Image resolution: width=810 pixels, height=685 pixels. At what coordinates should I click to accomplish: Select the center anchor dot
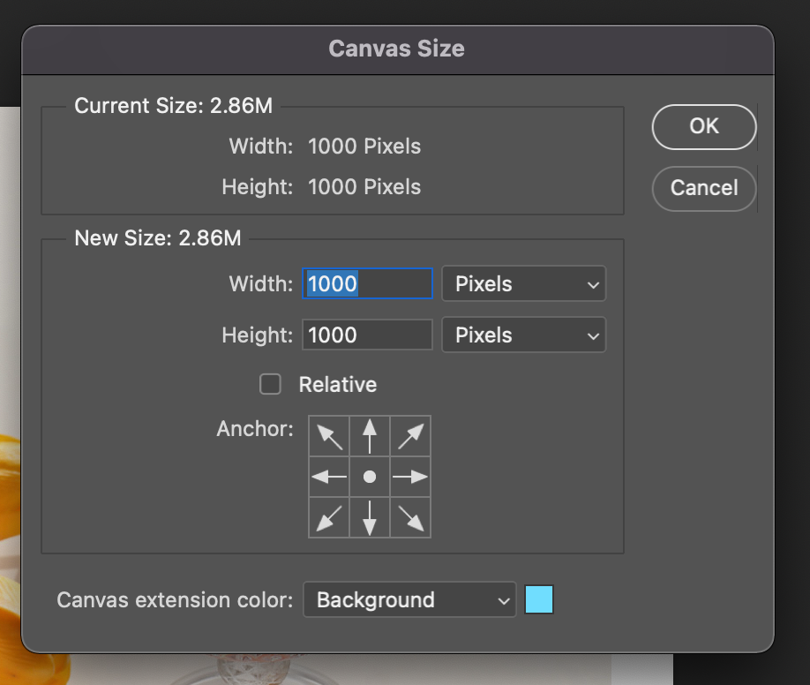click(x=370, y=477)
